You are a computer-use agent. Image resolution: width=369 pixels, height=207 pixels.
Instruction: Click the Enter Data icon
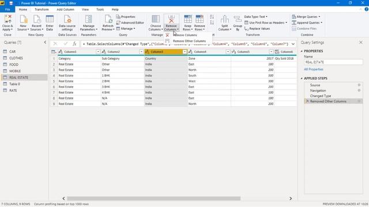click(x=50, y=19)
